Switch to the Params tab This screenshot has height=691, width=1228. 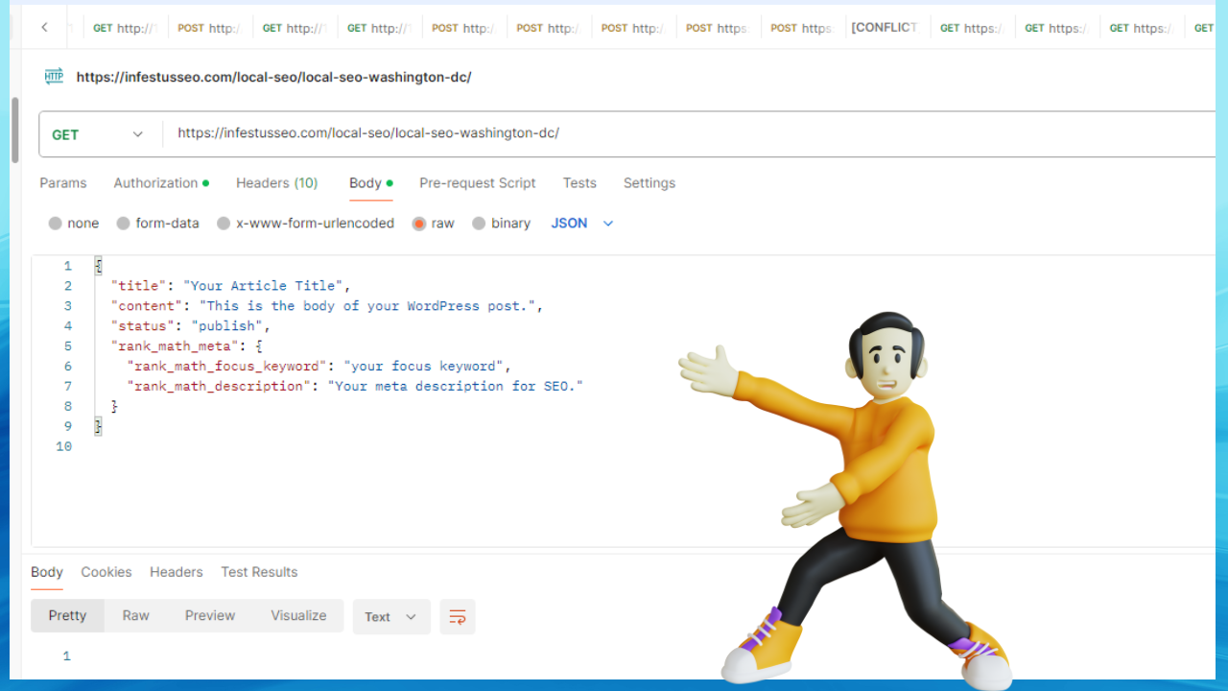pos(63,183)
